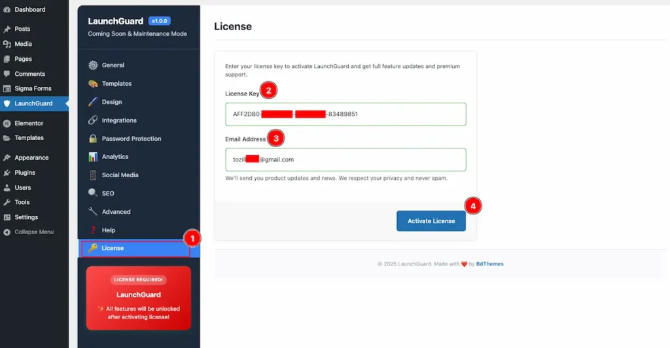
Task: Switch to the Integrations tab
Action: coord(139,120)
